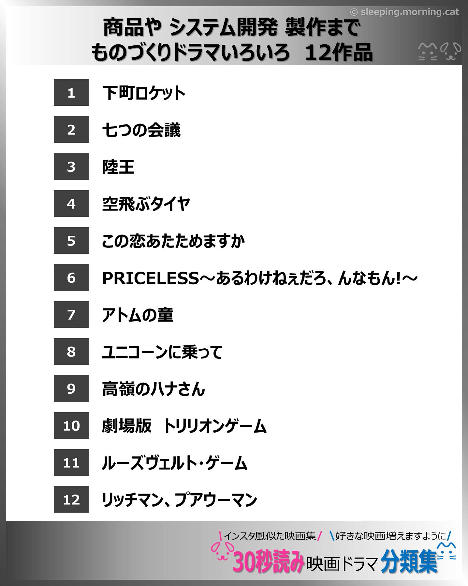Open 空飛ぶタイヤ from the list
Image resolution: width=468 pixels, height=586 pixels.
[x=146, y=204]
